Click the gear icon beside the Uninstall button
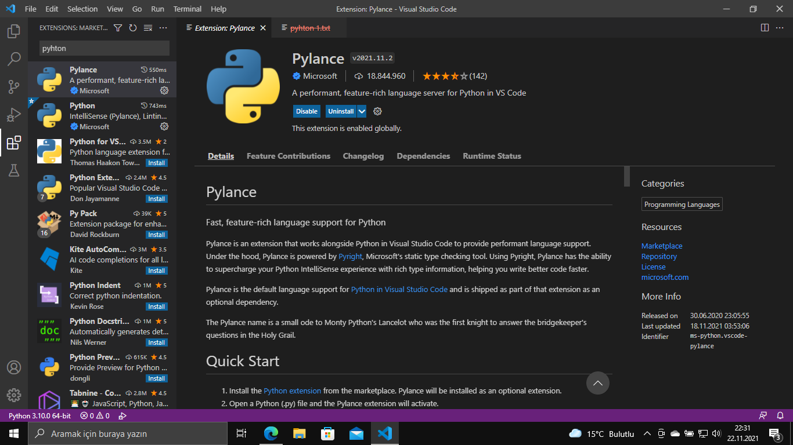Screen dimensions: 793x445 pyautogui.click(x=377, y=111)
